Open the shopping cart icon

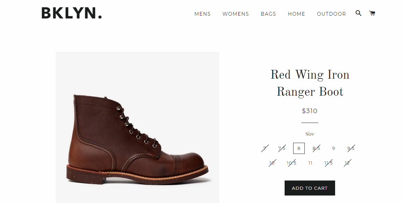372,13
